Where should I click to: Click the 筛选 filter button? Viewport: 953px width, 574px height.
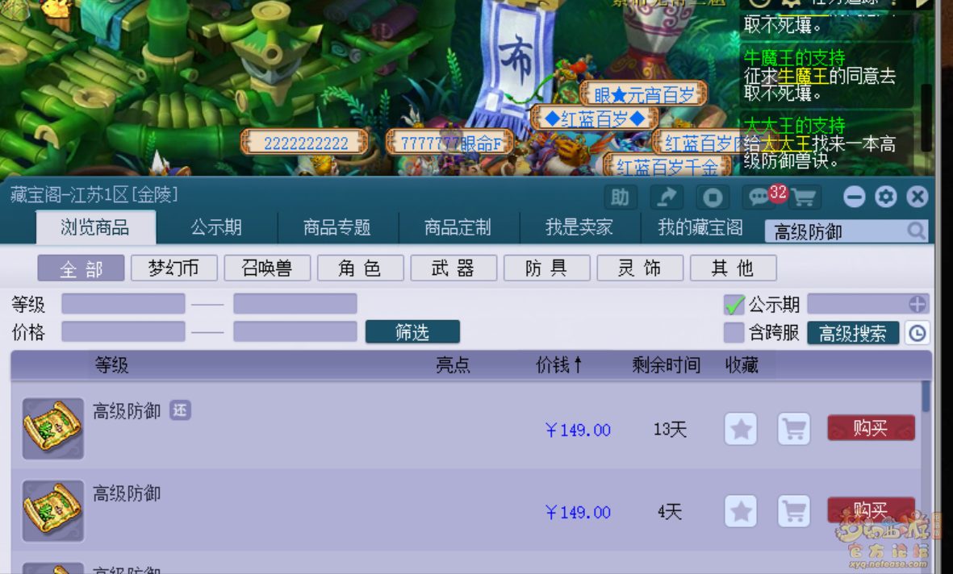(x=412, y=332)
